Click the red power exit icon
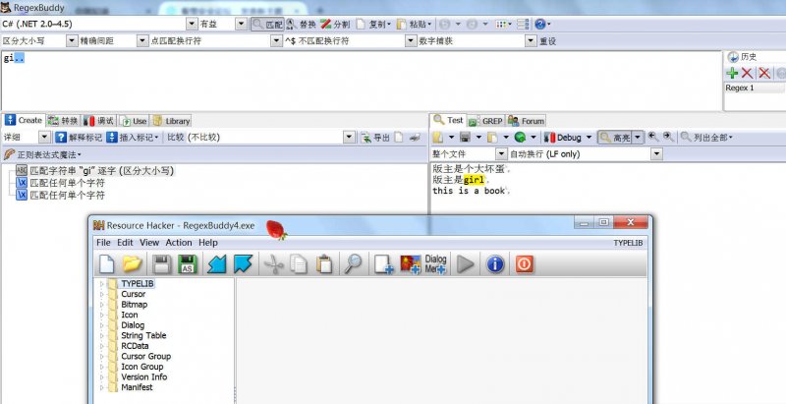Viewport: 786px width, 404px height. [x=525, y=264]
